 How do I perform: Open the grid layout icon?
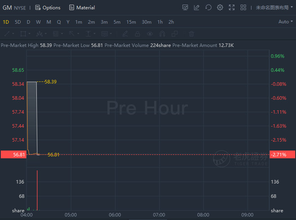tap(243, 7)
